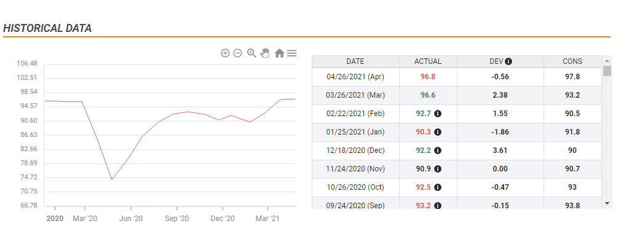The image size is (621, 242).
Task: Click the DATE column header
Action: click(x=355, y=61)
